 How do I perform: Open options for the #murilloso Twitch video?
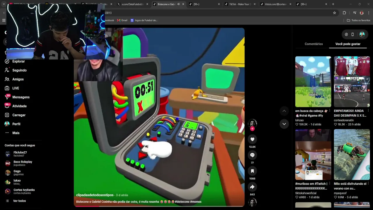330,184
